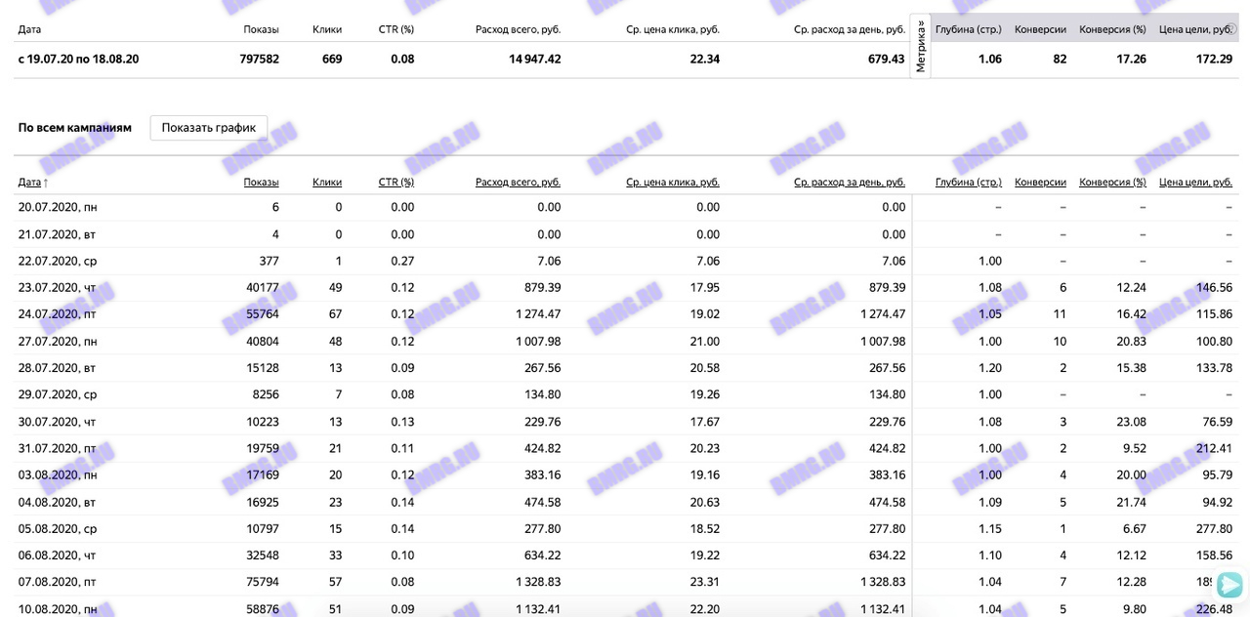The image size is (1250, 617).
Task: Click the teal play icon at bottom right
Action: coord(1229,585)
